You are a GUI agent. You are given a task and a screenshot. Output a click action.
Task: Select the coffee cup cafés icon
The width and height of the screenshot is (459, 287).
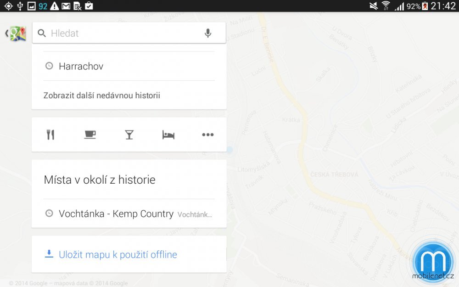click(90, 135)
